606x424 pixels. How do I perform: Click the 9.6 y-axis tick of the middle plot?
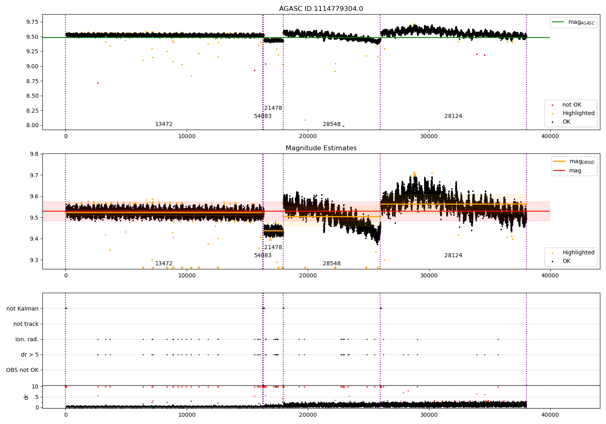34,196
